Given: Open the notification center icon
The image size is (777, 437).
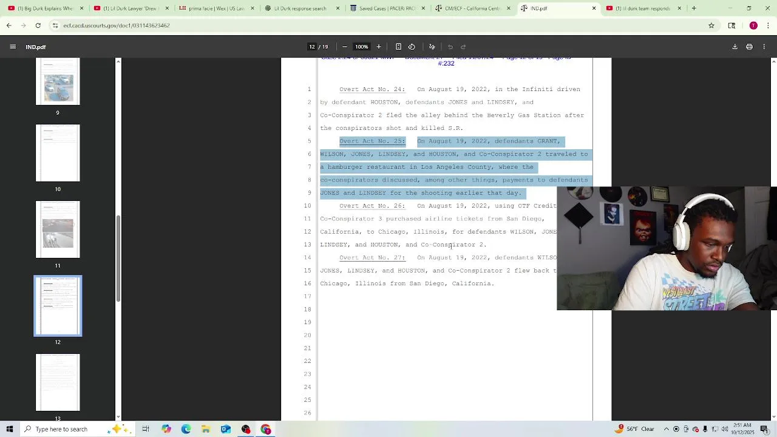Looking at the screenshot, I should pos(764,429).
